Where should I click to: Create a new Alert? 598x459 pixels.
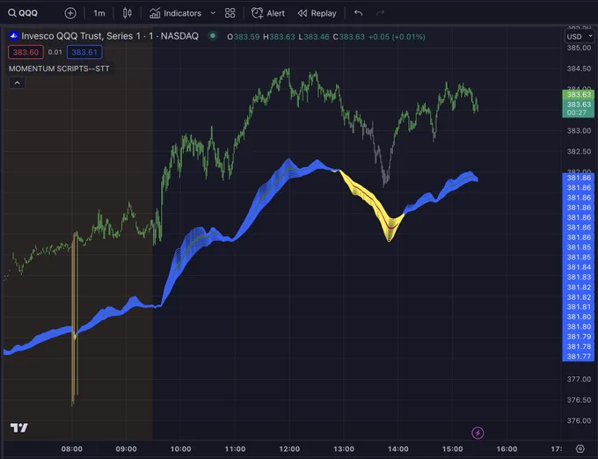tap(268, 13)
